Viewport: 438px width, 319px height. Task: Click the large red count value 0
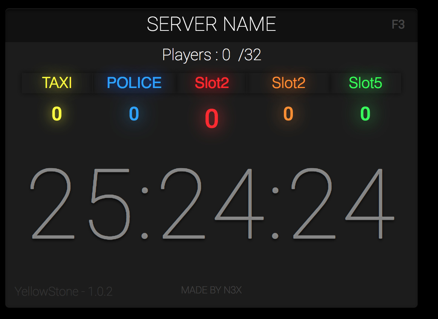[x=212, y=119]
